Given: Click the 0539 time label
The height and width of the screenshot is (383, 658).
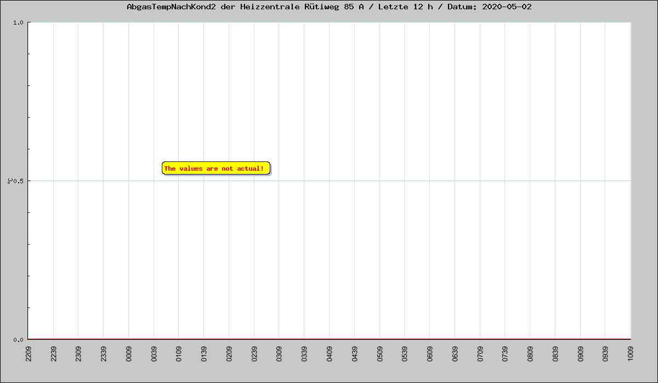Looking at the screenshot, I should [405, 354].
